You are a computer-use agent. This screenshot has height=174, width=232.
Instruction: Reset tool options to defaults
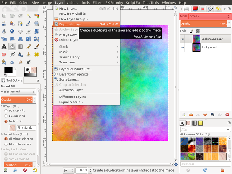[35, 170]
